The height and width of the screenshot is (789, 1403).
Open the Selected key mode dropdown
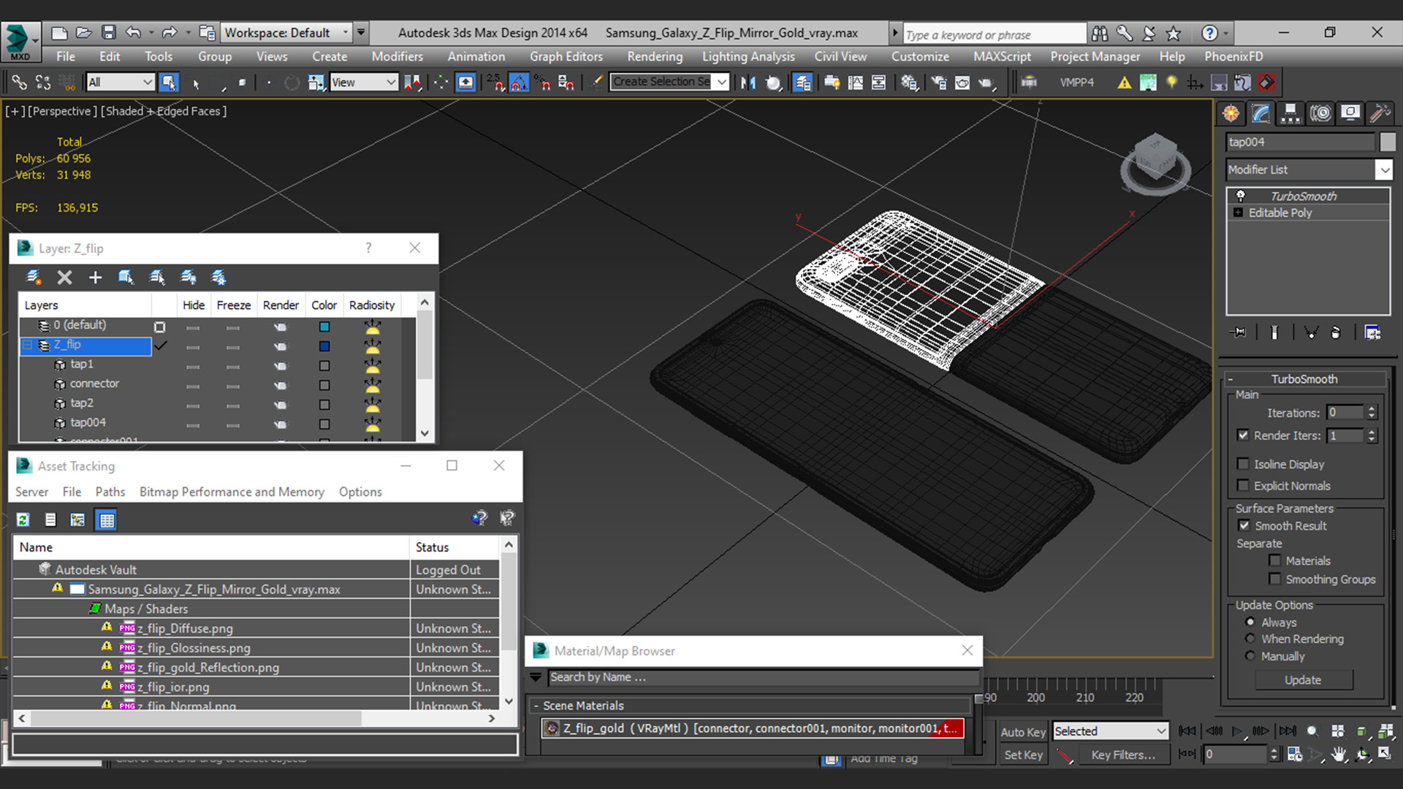pyautogui.click(x=1110, y=731)
